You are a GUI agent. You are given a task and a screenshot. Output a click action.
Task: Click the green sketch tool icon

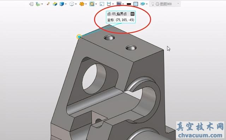(38, 4)
